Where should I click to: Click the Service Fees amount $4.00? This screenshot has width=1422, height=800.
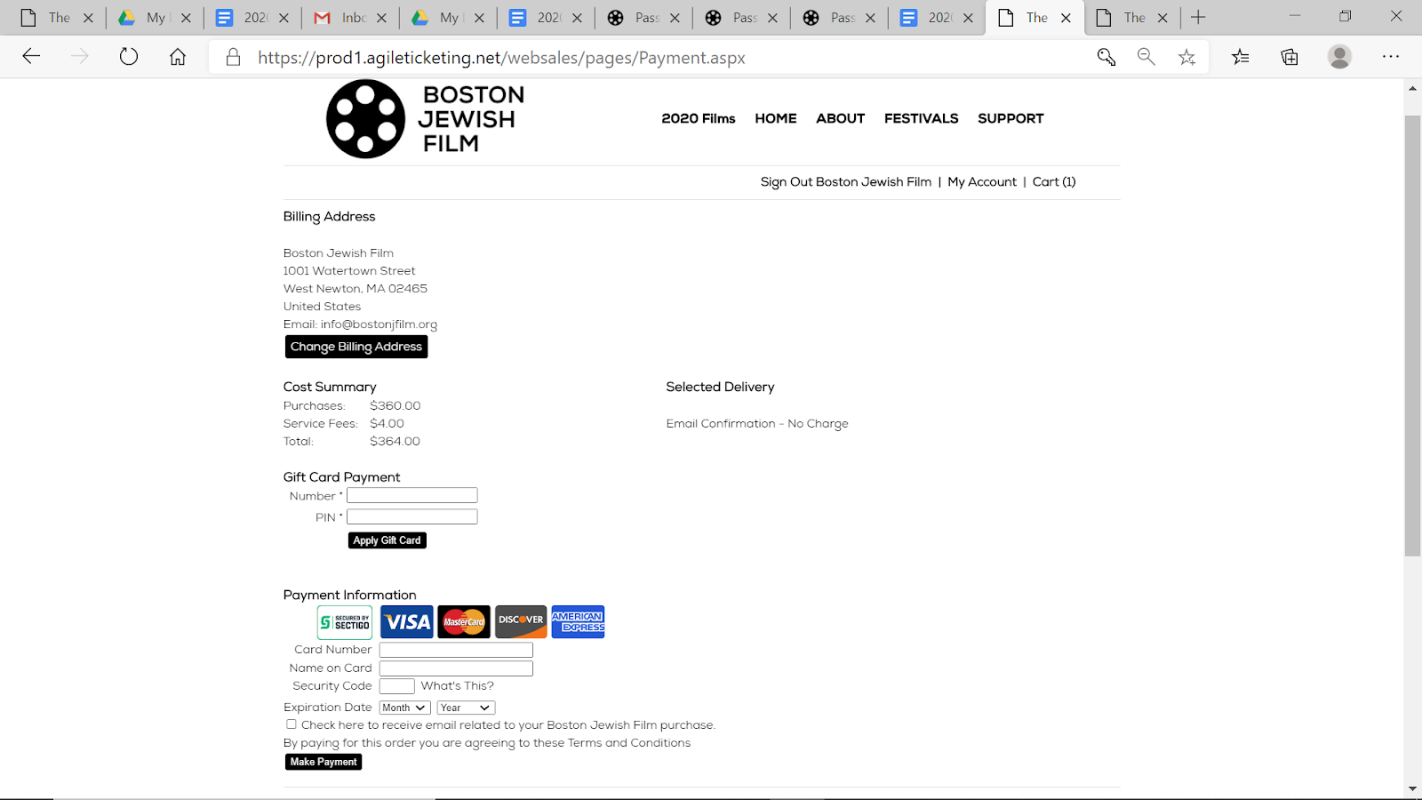(387, 424)
